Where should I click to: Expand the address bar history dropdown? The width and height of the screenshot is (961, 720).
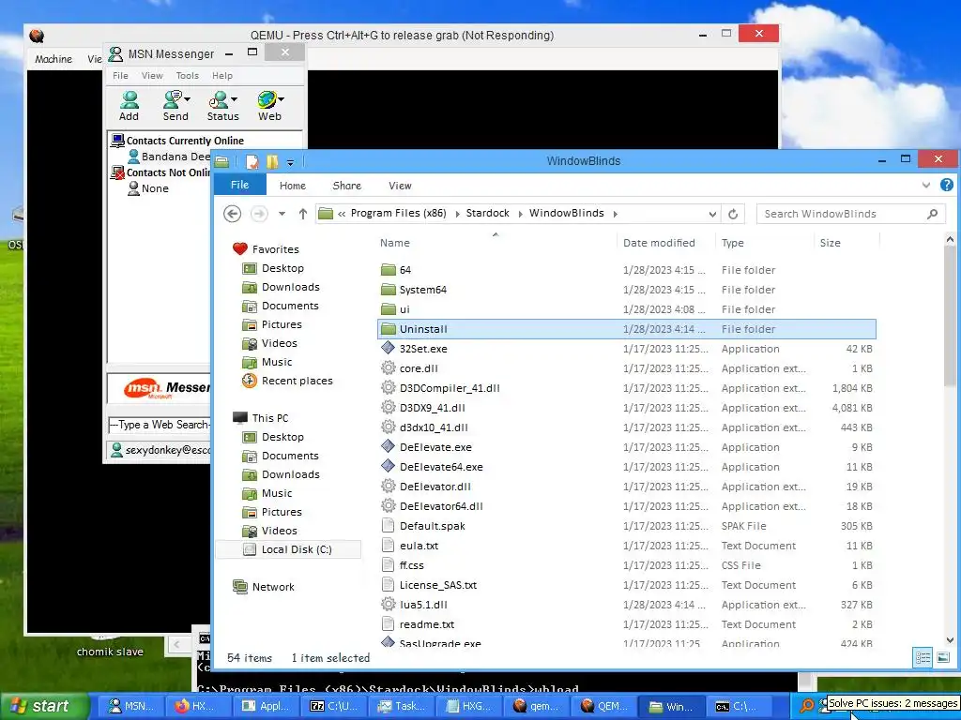[x=712, y=214]
